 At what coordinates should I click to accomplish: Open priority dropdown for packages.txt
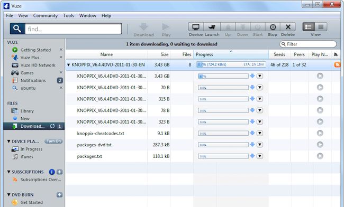260,156
